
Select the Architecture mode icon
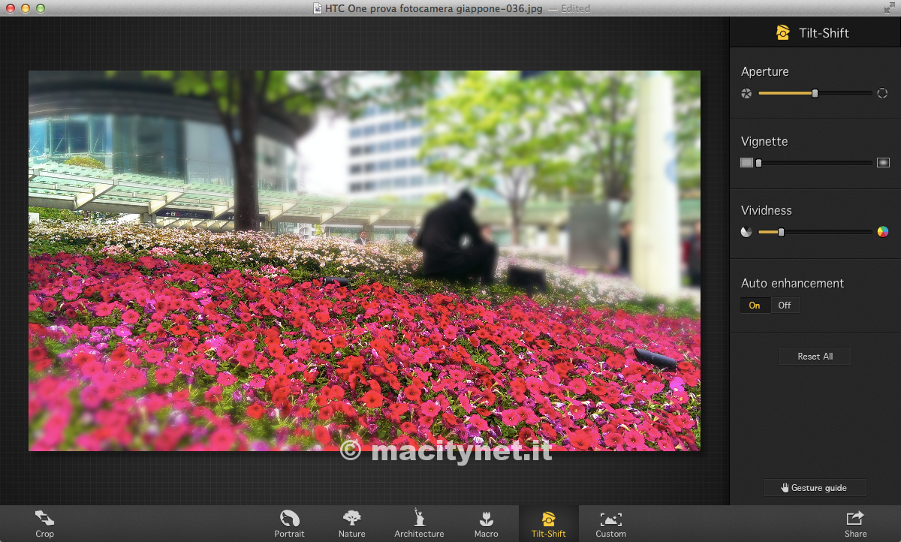[x=419, y=517]
